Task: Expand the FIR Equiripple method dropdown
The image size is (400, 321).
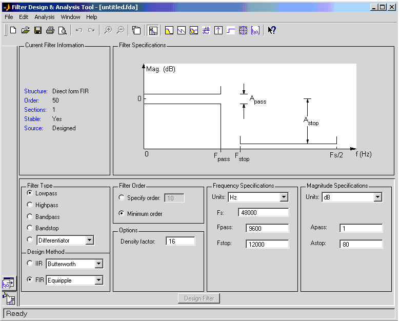Action: click(x=98, y=280)
